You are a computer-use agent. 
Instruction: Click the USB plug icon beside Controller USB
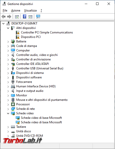pyautogui.click(x=13, y=68)
